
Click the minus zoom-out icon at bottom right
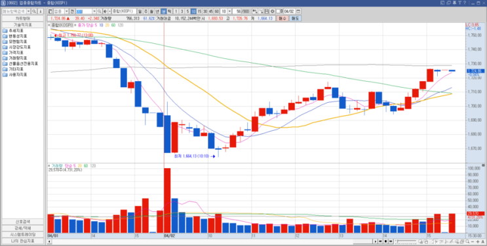[473, 241]
